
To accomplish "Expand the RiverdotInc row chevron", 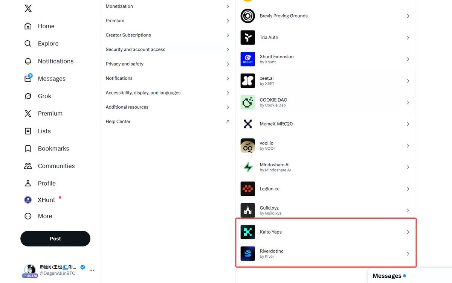I will (x=408, y=254).
